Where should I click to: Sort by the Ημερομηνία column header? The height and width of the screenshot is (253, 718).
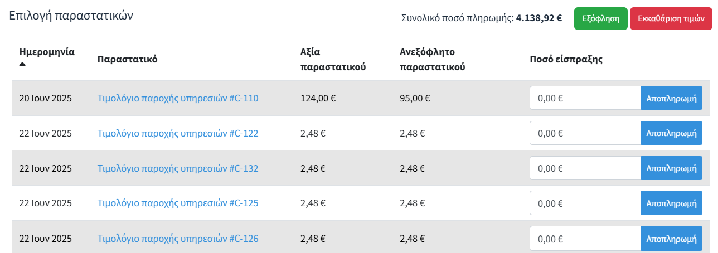(47, 52)
